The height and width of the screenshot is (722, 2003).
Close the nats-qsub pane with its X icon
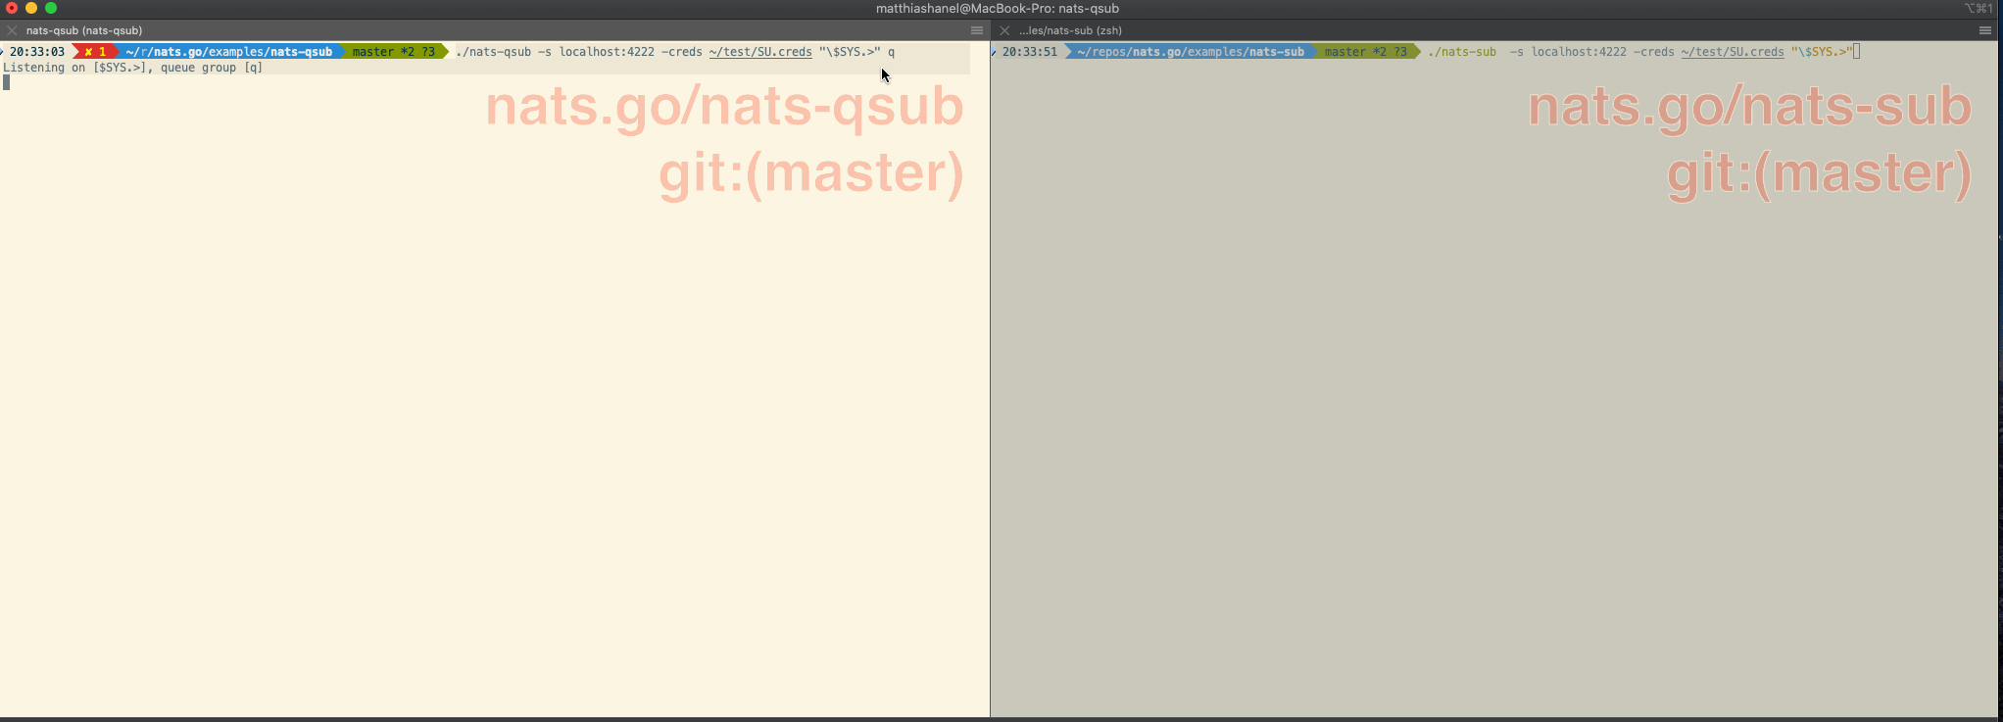(x=13, y=30)
